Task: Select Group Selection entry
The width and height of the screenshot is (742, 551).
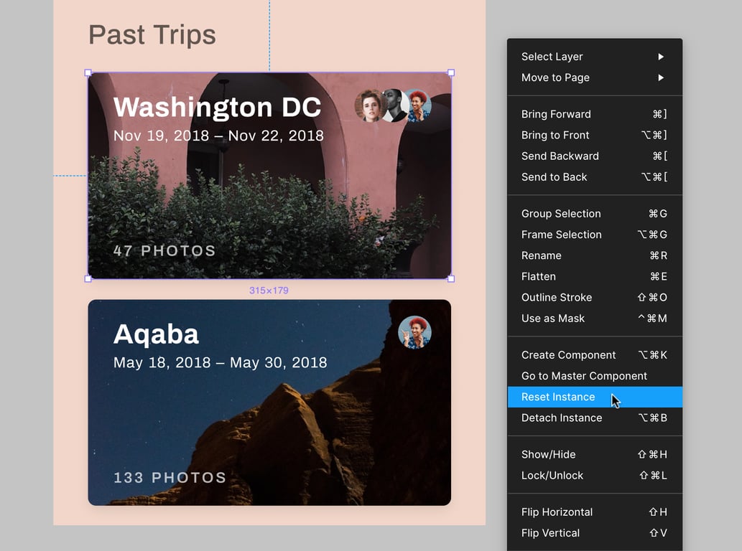Action: tap(561, 214)
